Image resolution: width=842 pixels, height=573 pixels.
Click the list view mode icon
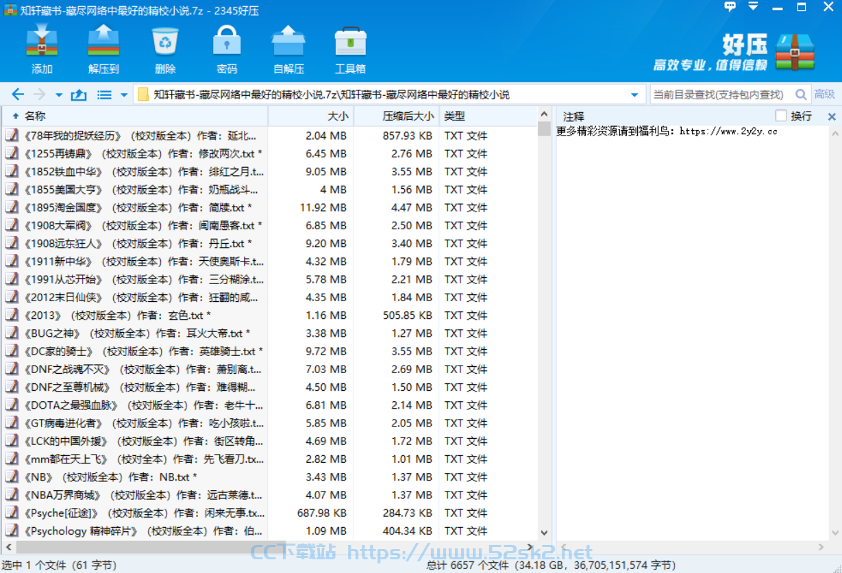point(104,94)
